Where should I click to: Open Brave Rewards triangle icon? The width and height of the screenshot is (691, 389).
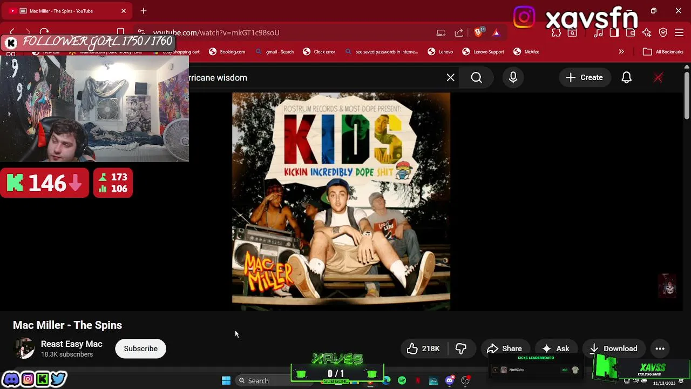point(496,32)
